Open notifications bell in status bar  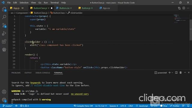tap(188, 106)
